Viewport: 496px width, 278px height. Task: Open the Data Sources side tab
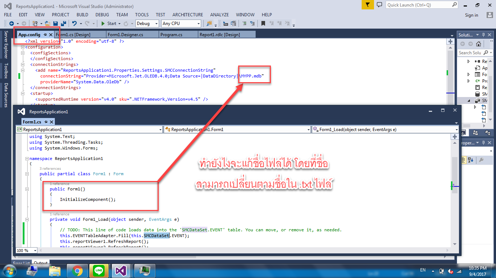click(x=5, y=95)
